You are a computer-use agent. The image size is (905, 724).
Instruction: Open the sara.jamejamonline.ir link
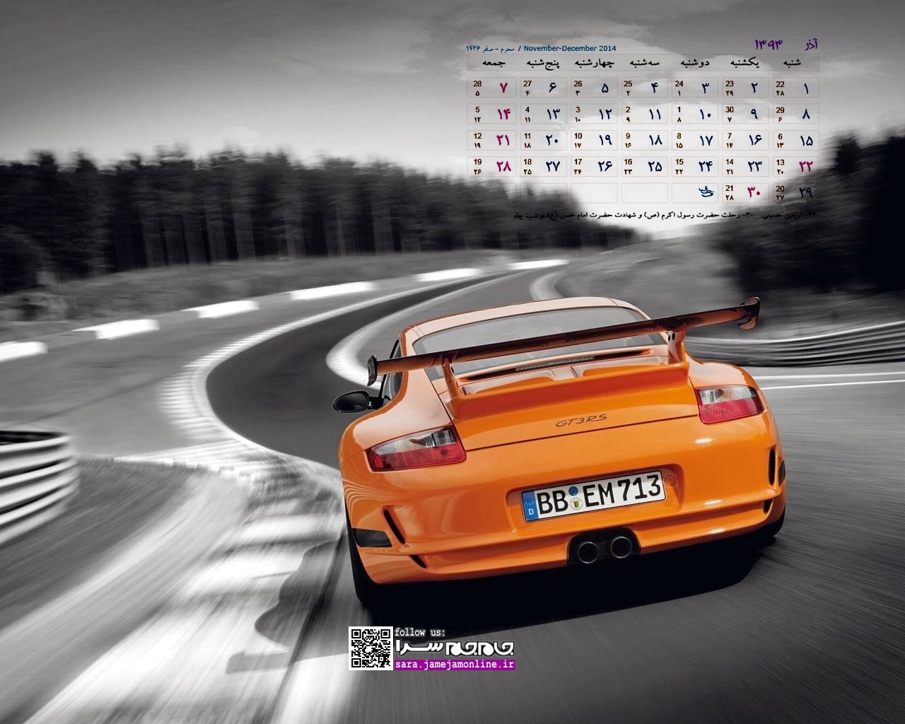click(455, 665)
